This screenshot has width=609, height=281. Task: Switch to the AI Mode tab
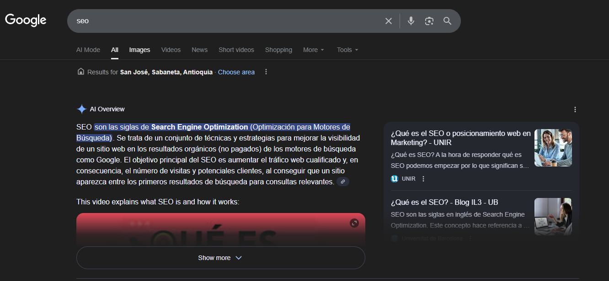click(88, 50)
